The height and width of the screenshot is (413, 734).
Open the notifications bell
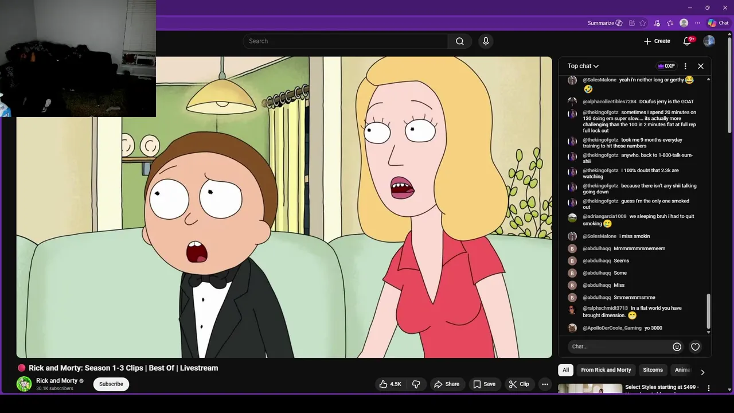[x=688, y=41]
